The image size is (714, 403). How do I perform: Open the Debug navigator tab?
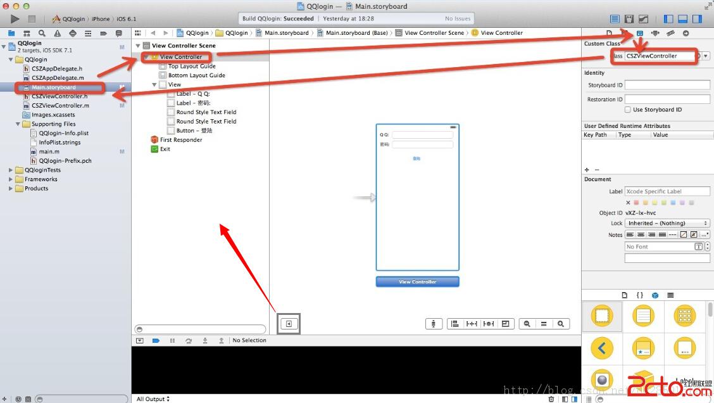pos(88,34)
